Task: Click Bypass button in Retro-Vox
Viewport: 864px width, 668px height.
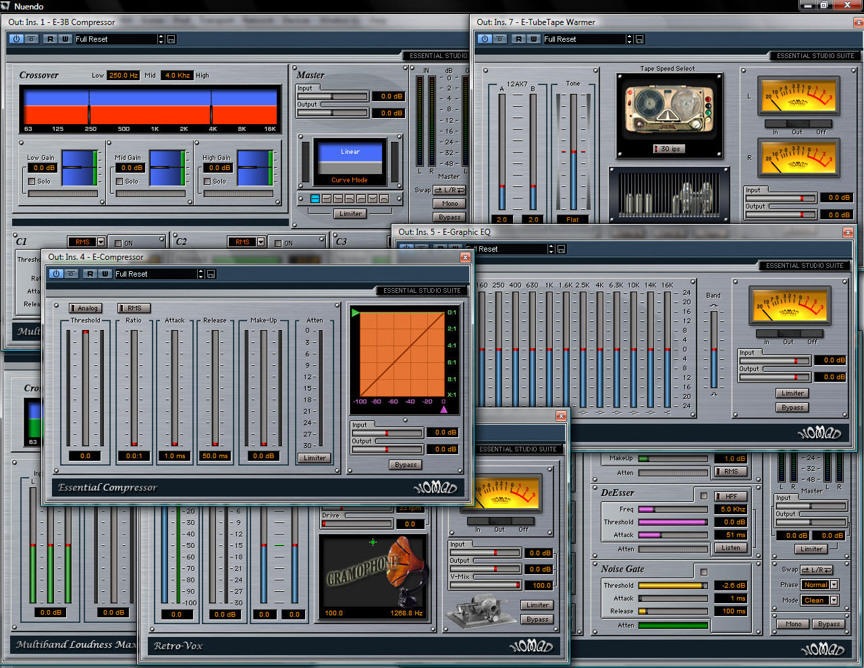Action: click(x=537, y=619)
